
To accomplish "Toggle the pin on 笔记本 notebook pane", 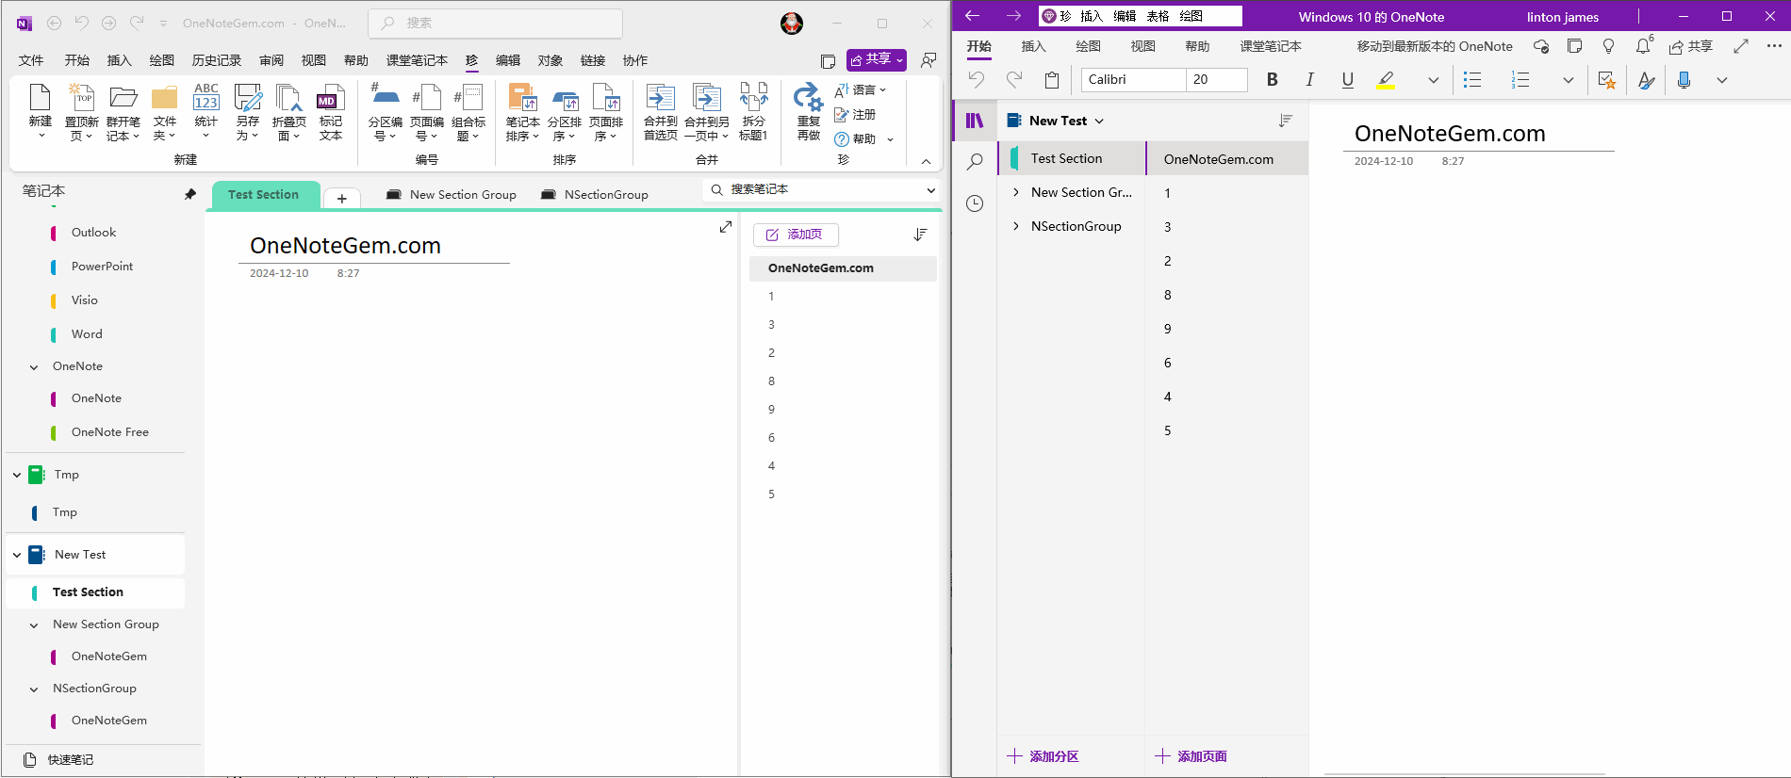I will 190,194.
